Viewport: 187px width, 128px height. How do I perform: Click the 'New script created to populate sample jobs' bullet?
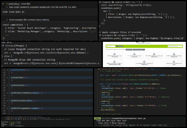click(42, 7)
